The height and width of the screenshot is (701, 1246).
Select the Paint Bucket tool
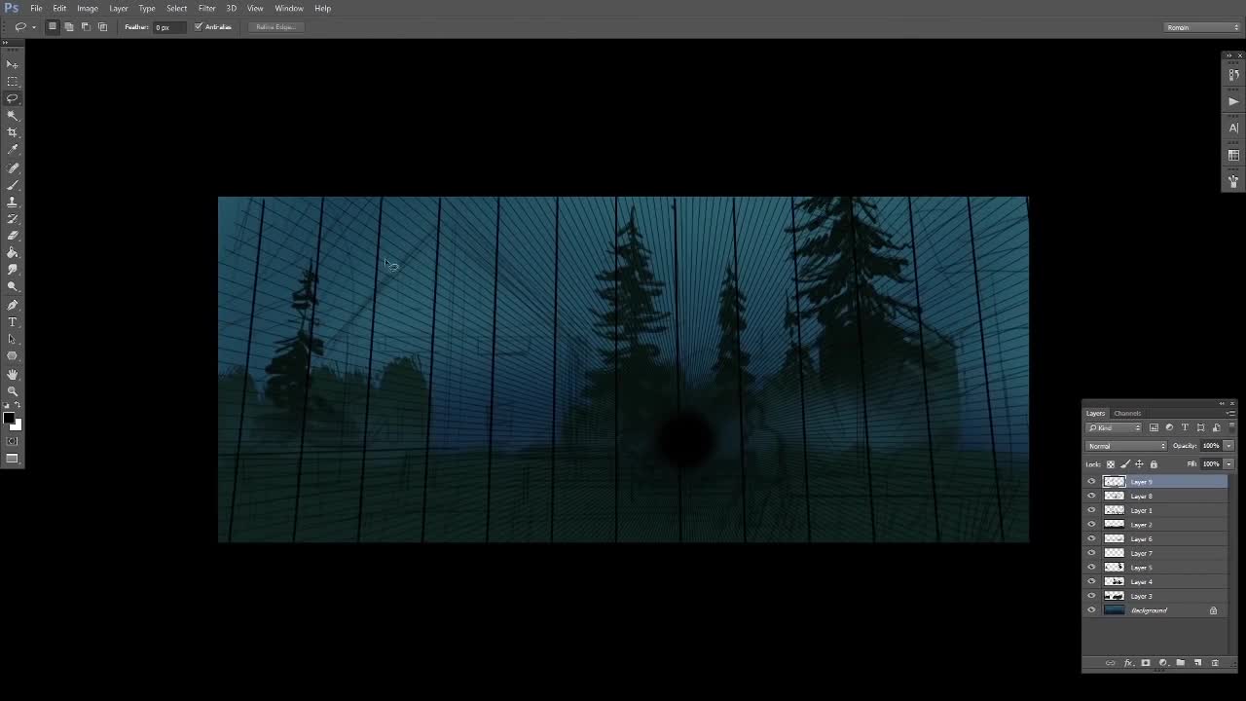point(13,253)
